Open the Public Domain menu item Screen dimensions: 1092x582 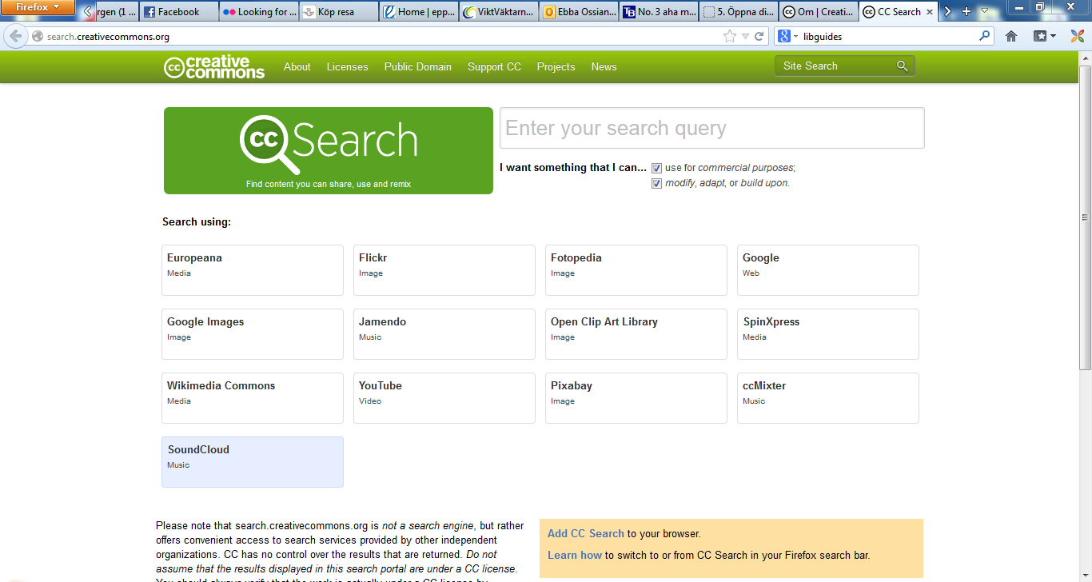[x=417, y=67]
